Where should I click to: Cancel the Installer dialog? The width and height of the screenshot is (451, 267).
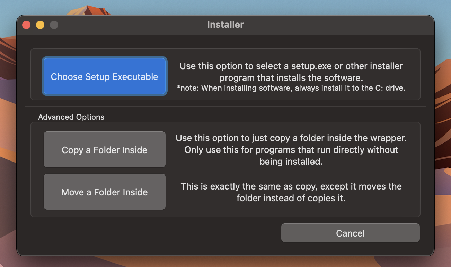click(x=350, y=233)
